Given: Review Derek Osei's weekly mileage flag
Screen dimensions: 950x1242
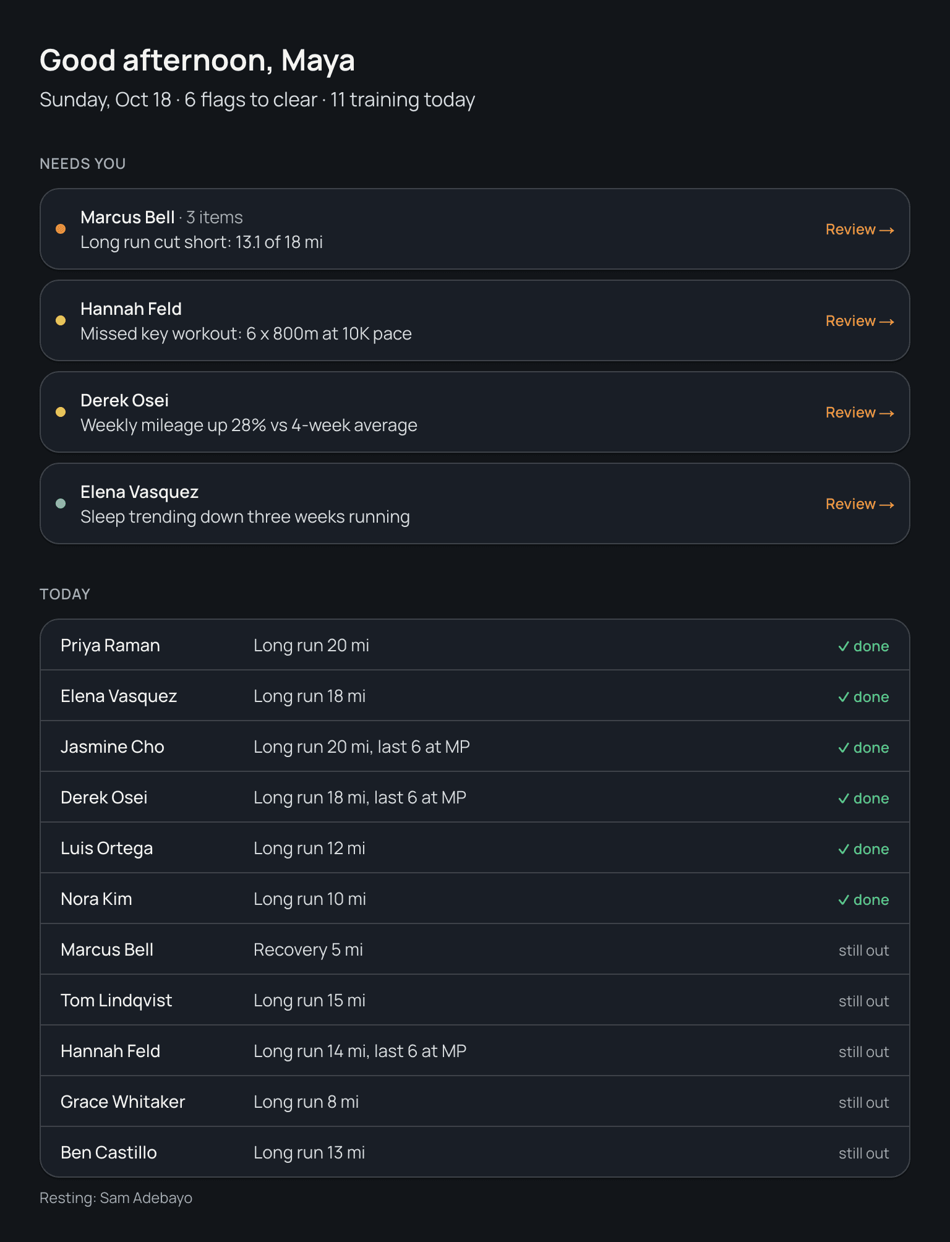Looking at the screenshot, I should (x=860, y=413).
